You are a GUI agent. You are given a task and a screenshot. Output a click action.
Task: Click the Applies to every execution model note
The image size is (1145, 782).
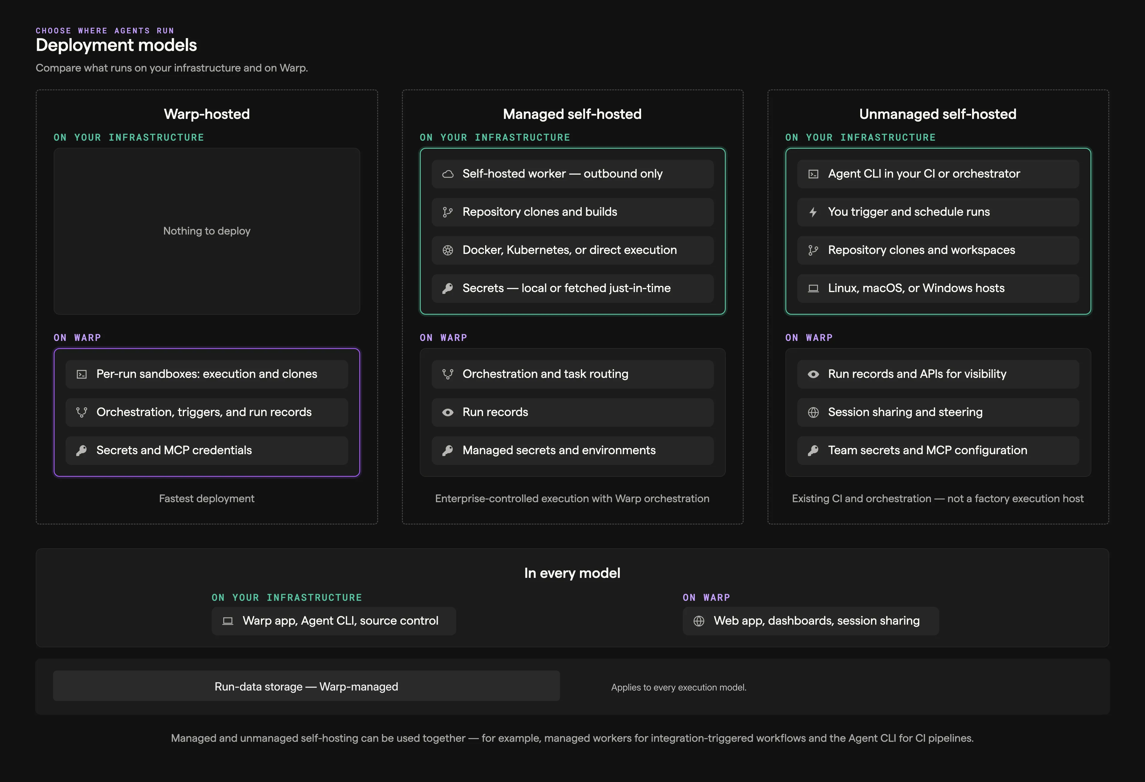(678, 687)
